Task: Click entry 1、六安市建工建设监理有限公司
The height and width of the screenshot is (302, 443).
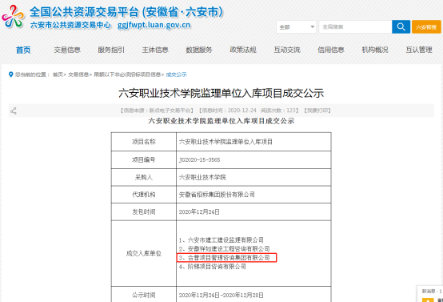Action: coord(221,240)
